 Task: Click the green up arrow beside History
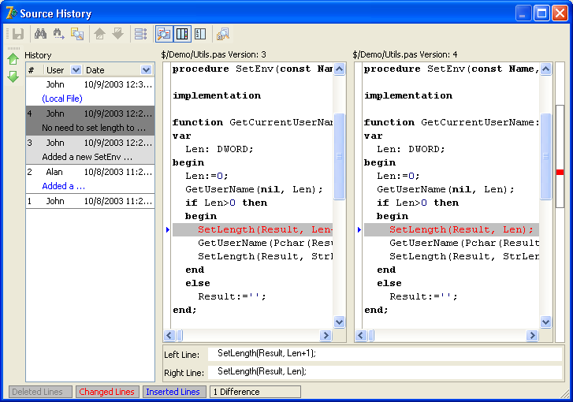point(13,60)
